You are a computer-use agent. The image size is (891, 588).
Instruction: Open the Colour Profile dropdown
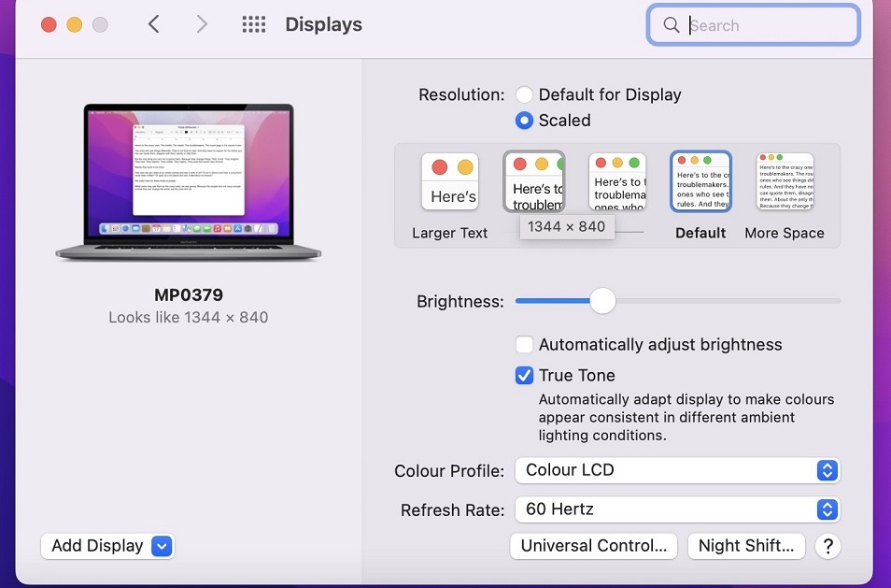tap(677, 470)
